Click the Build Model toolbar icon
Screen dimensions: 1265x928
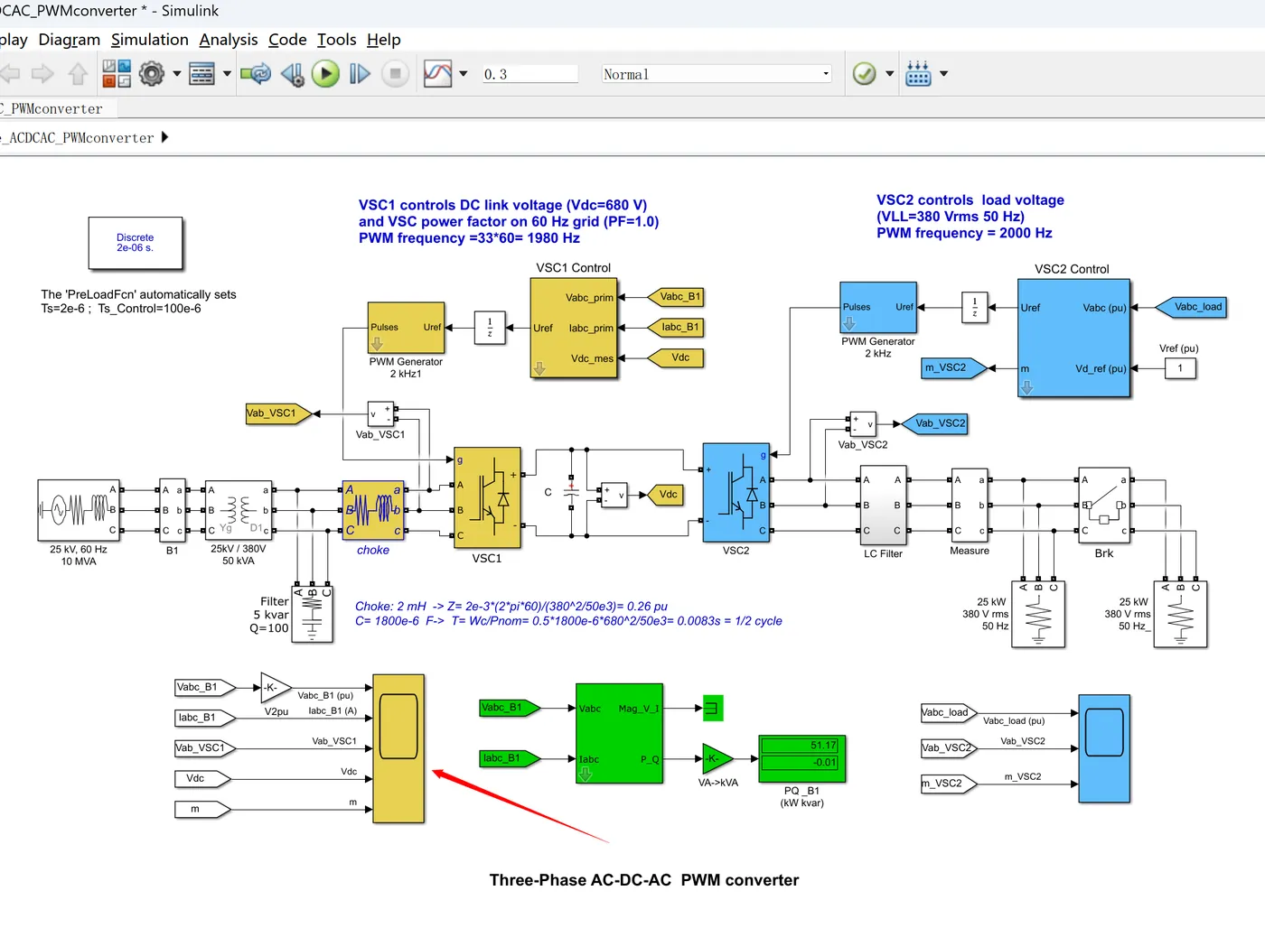[918, 74]
